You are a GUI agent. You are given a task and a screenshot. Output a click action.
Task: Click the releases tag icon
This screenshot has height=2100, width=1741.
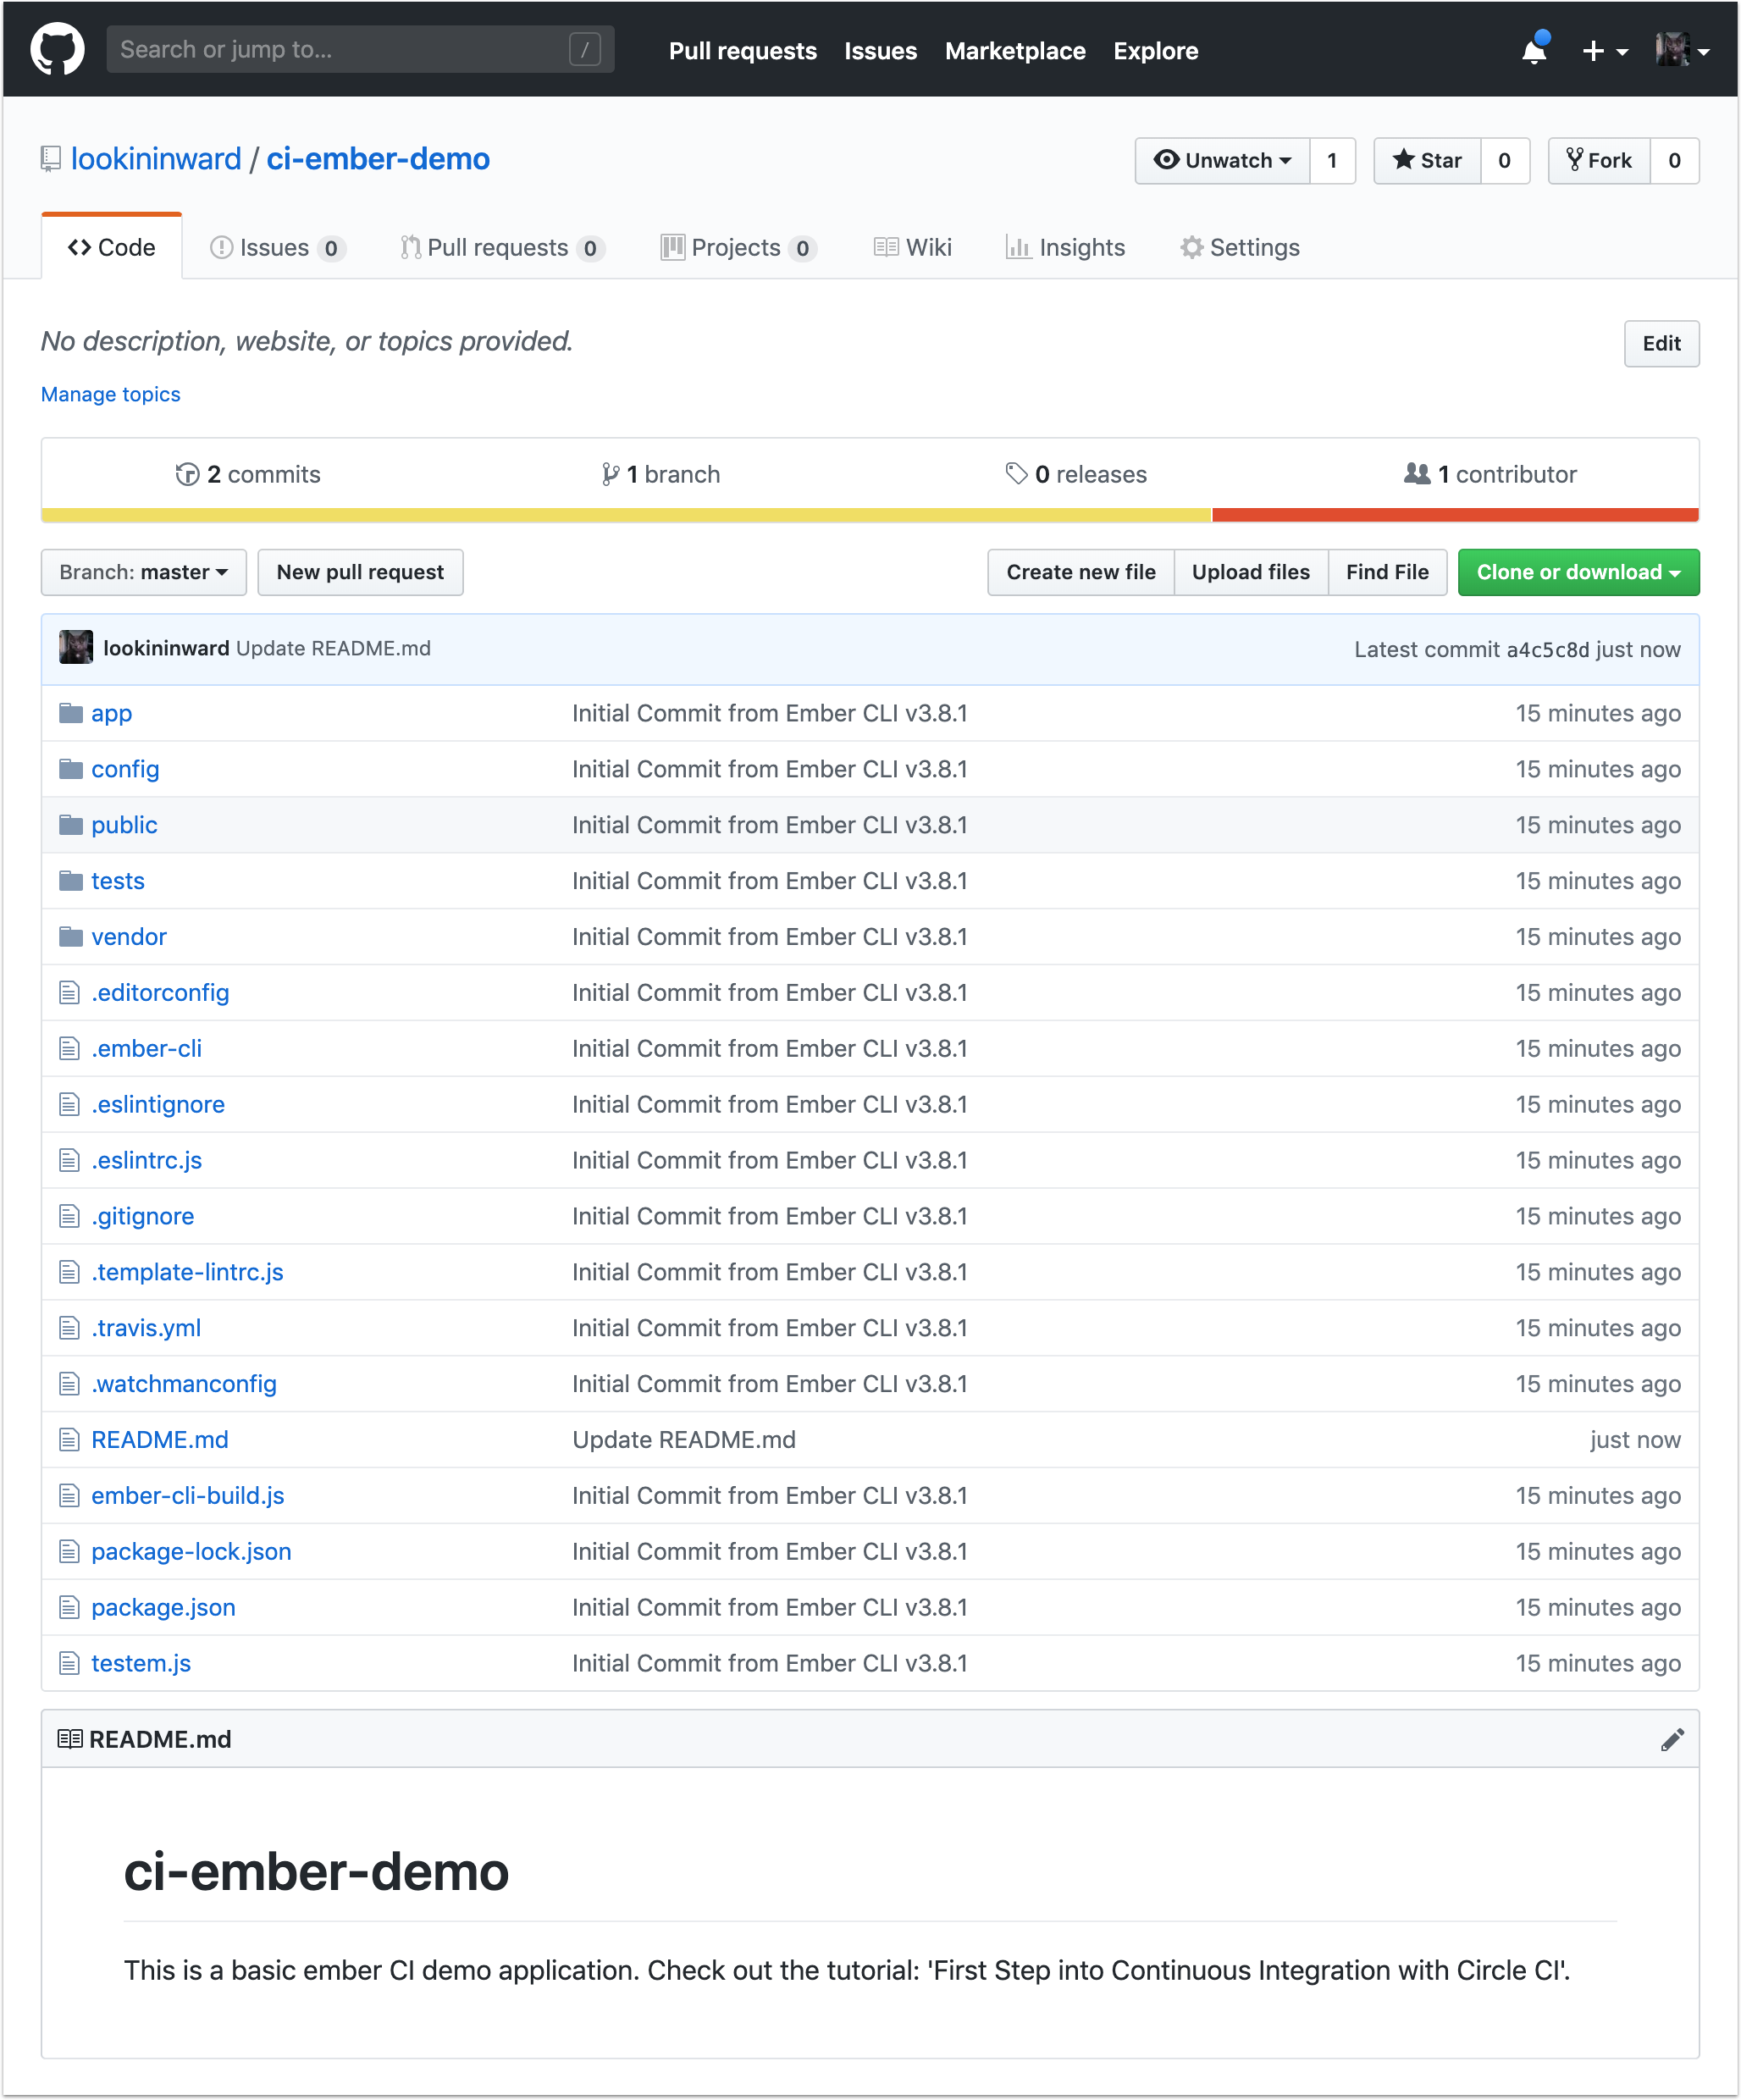(1018, 475)
